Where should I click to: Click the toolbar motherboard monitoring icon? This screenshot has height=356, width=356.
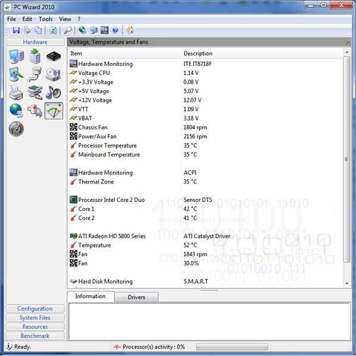pos(104,30)
